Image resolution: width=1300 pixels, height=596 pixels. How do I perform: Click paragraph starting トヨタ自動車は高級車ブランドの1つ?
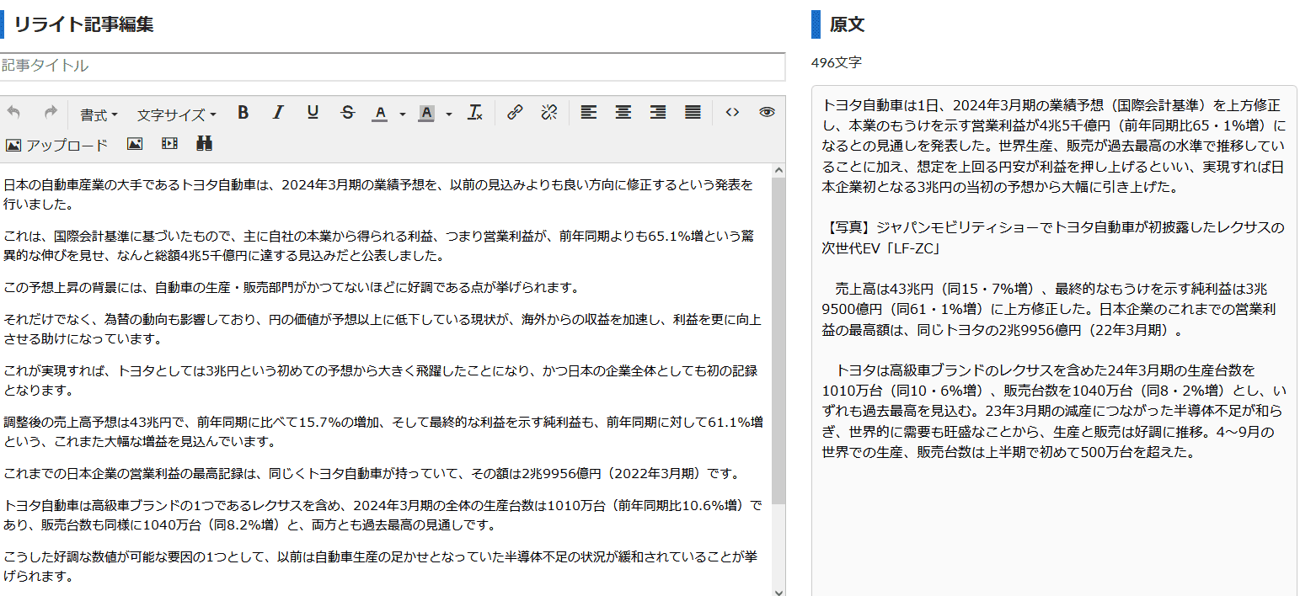pos(383,515)
